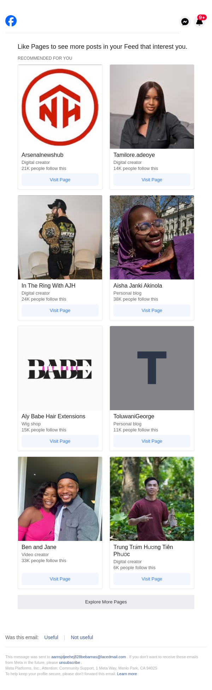The width and height of the screenshot is (212, 690).
Task: Open the notifications bell icon
Action: tap(200, 22)
